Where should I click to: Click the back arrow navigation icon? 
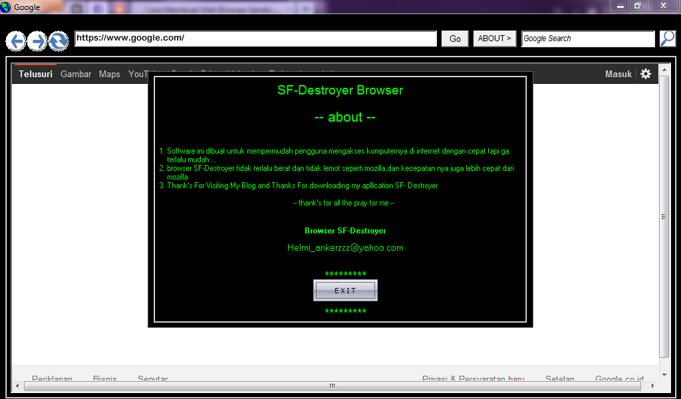point(16,41)
